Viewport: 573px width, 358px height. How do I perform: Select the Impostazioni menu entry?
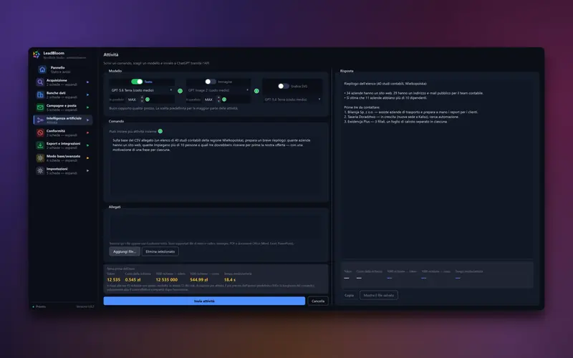coord(63,170)
